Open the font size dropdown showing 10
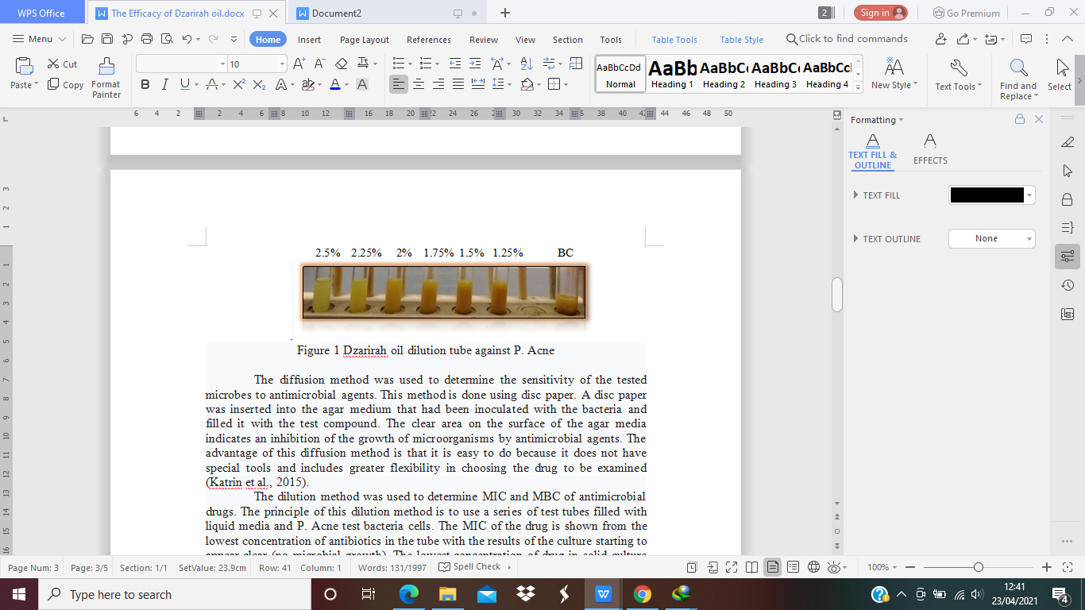Screen dimensions: 1085x610 click(282, 64)
